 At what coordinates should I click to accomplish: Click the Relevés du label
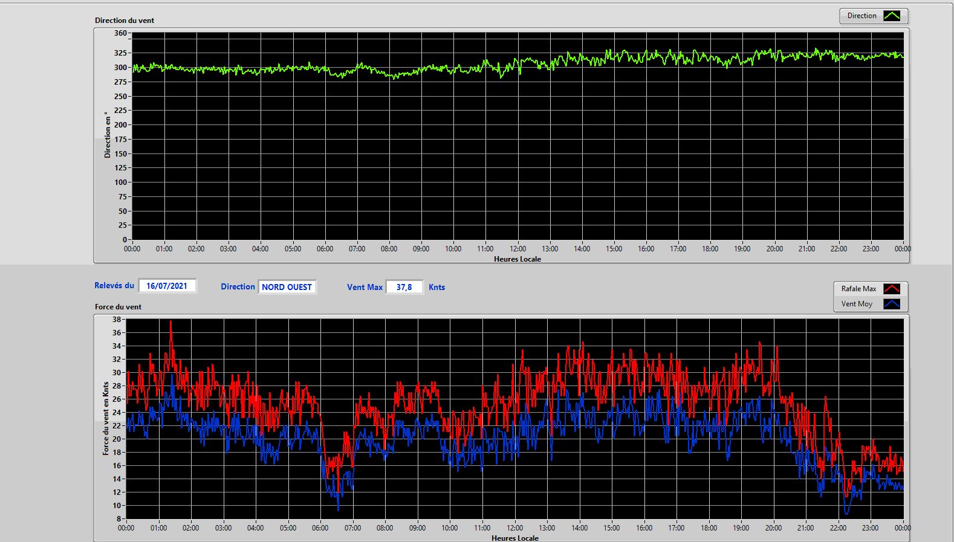(114, 286)
